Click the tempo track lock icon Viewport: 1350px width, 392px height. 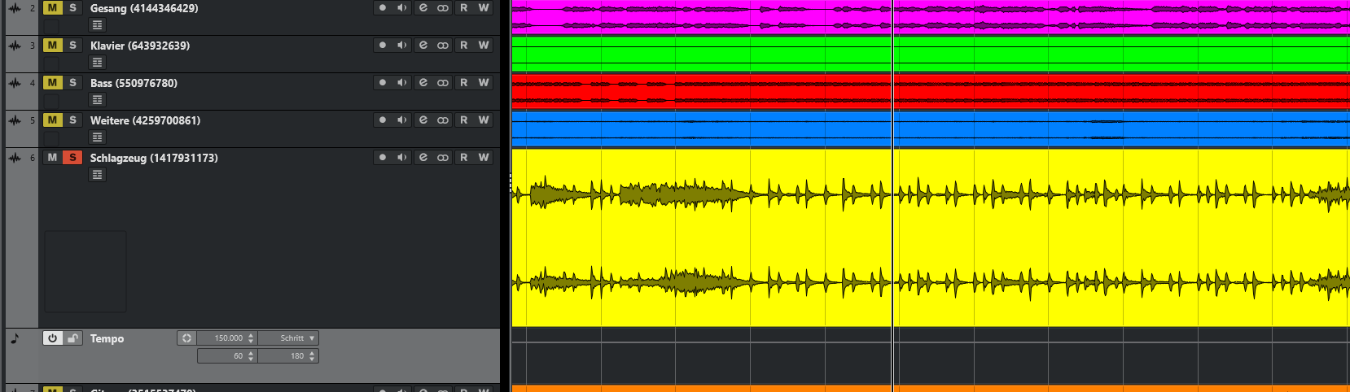coord(73,338)
